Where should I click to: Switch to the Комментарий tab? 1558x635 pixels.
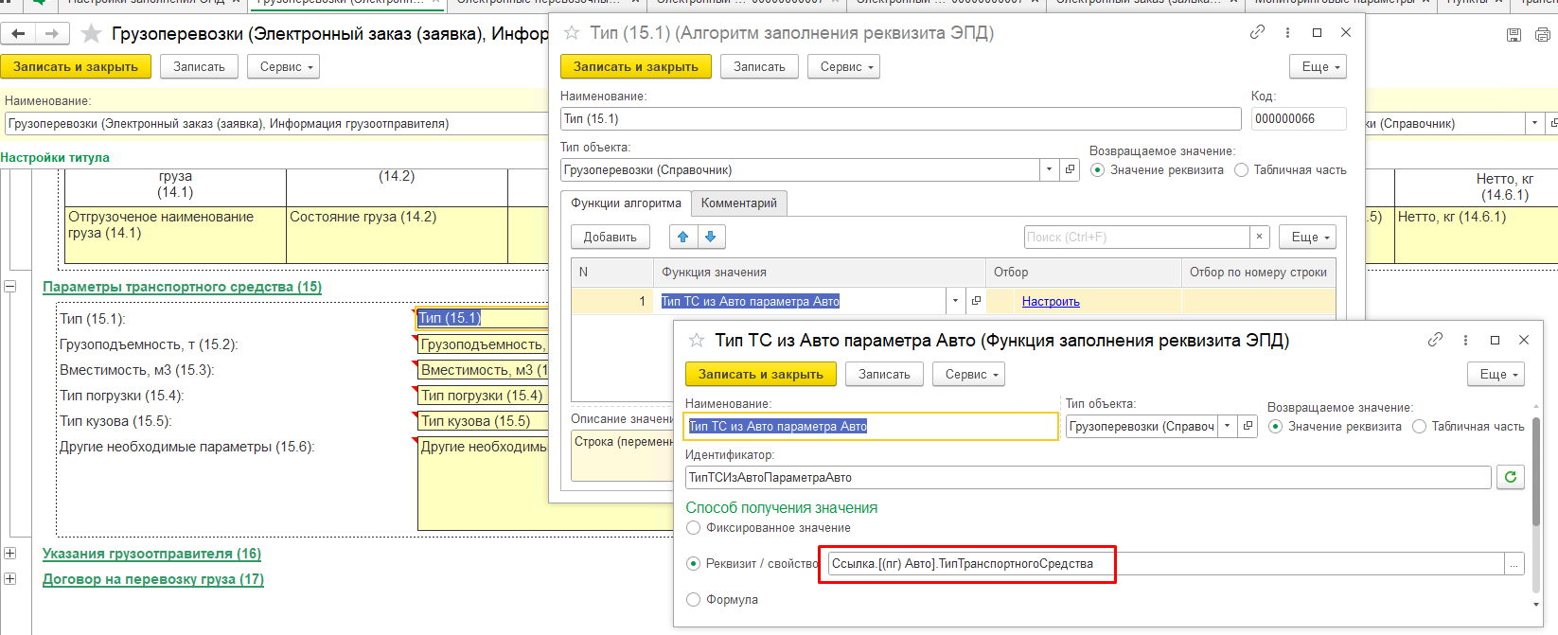pyautogui.click(x=738, y=203)
